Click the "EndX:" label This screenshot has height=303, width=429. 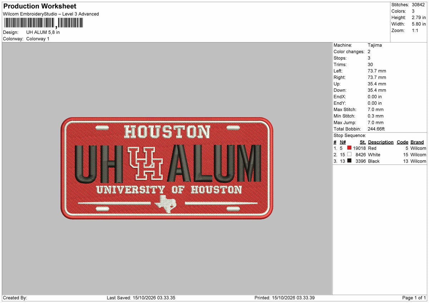tap(340, 96)
